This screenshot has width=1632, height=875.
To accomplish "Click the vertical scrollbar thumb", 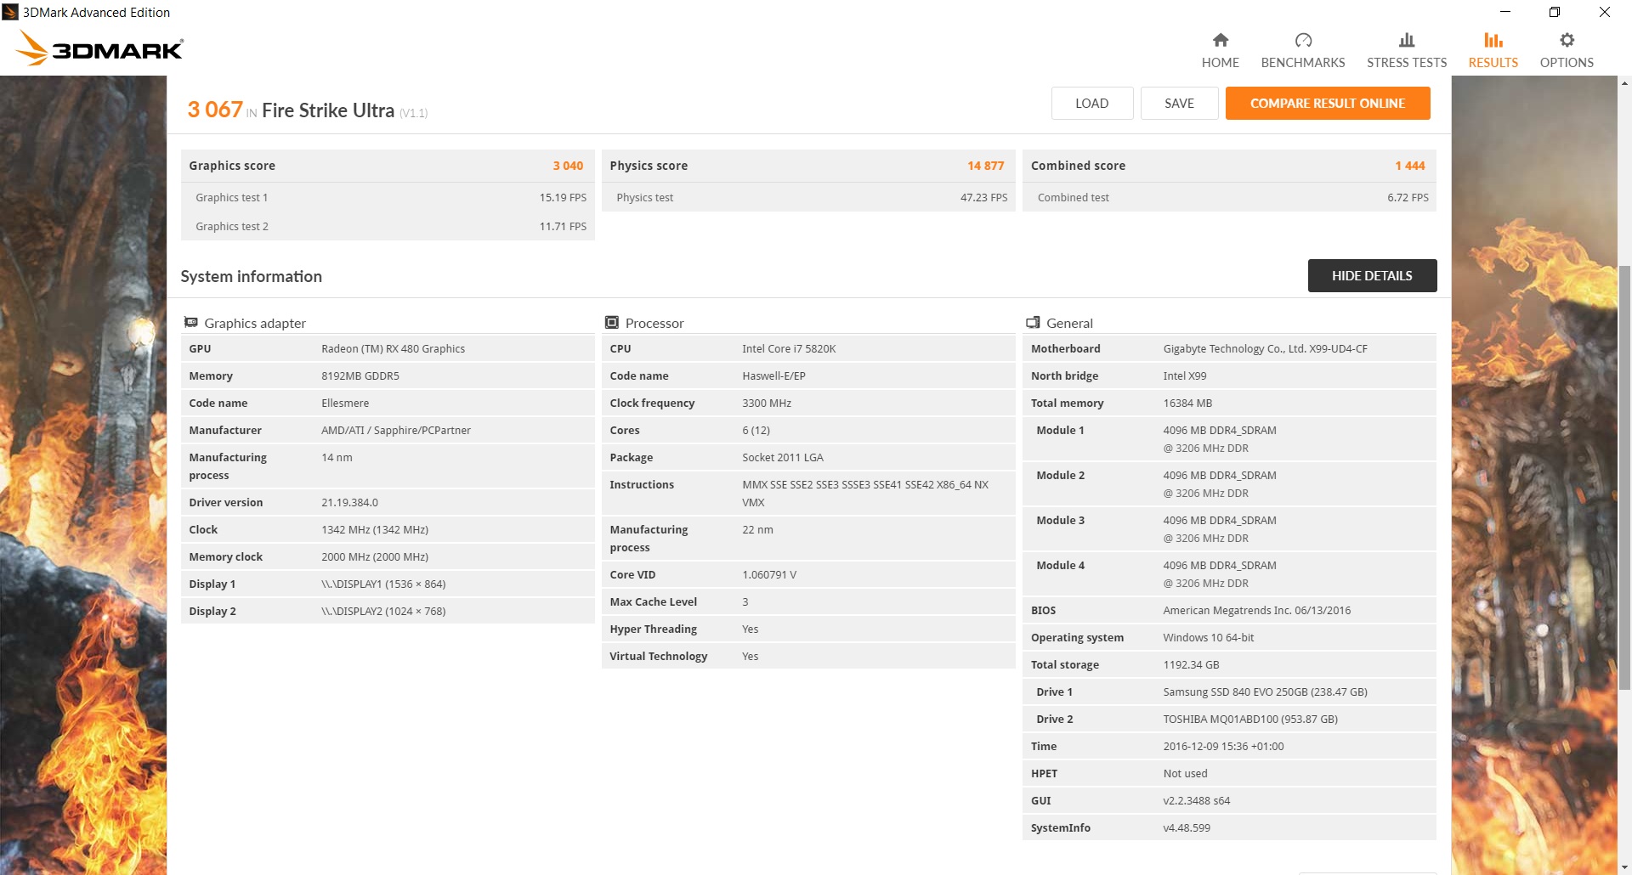I will point(1624,476).
